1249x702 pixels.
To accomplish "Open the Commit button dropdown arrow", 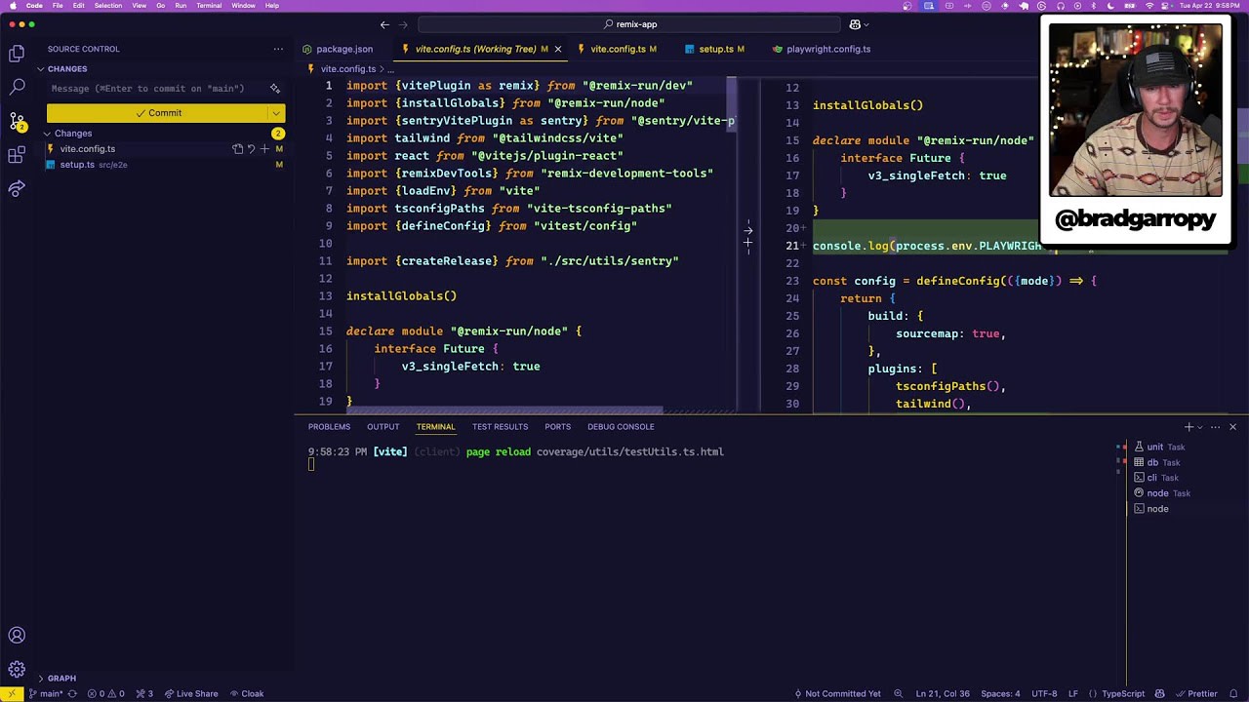I will (x=276, y=112).
